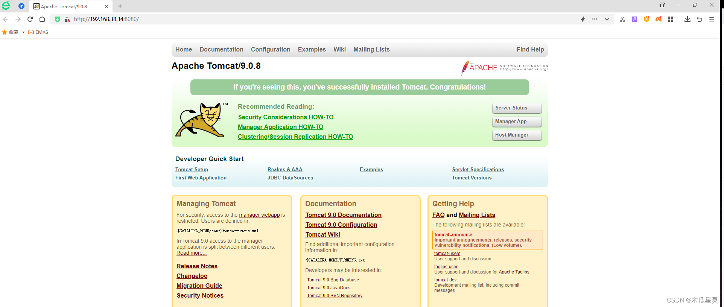
Task: Open the three-dots address bar options
Action: tap(595, 19)
